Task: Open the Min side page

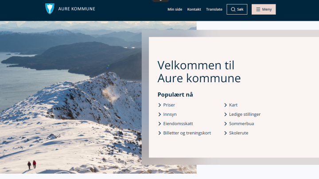Action: point(175,9)
